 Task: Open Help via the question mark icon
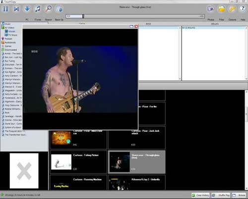(x=243, y=8)
